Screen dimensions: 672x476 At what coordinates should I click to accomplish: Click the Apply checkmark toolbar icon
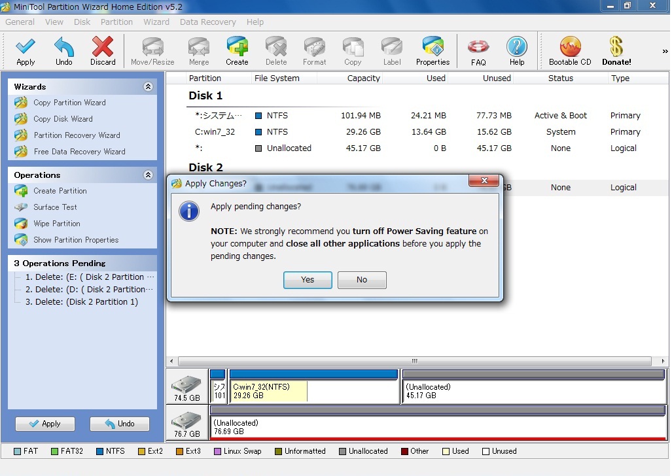coord(26,51)
